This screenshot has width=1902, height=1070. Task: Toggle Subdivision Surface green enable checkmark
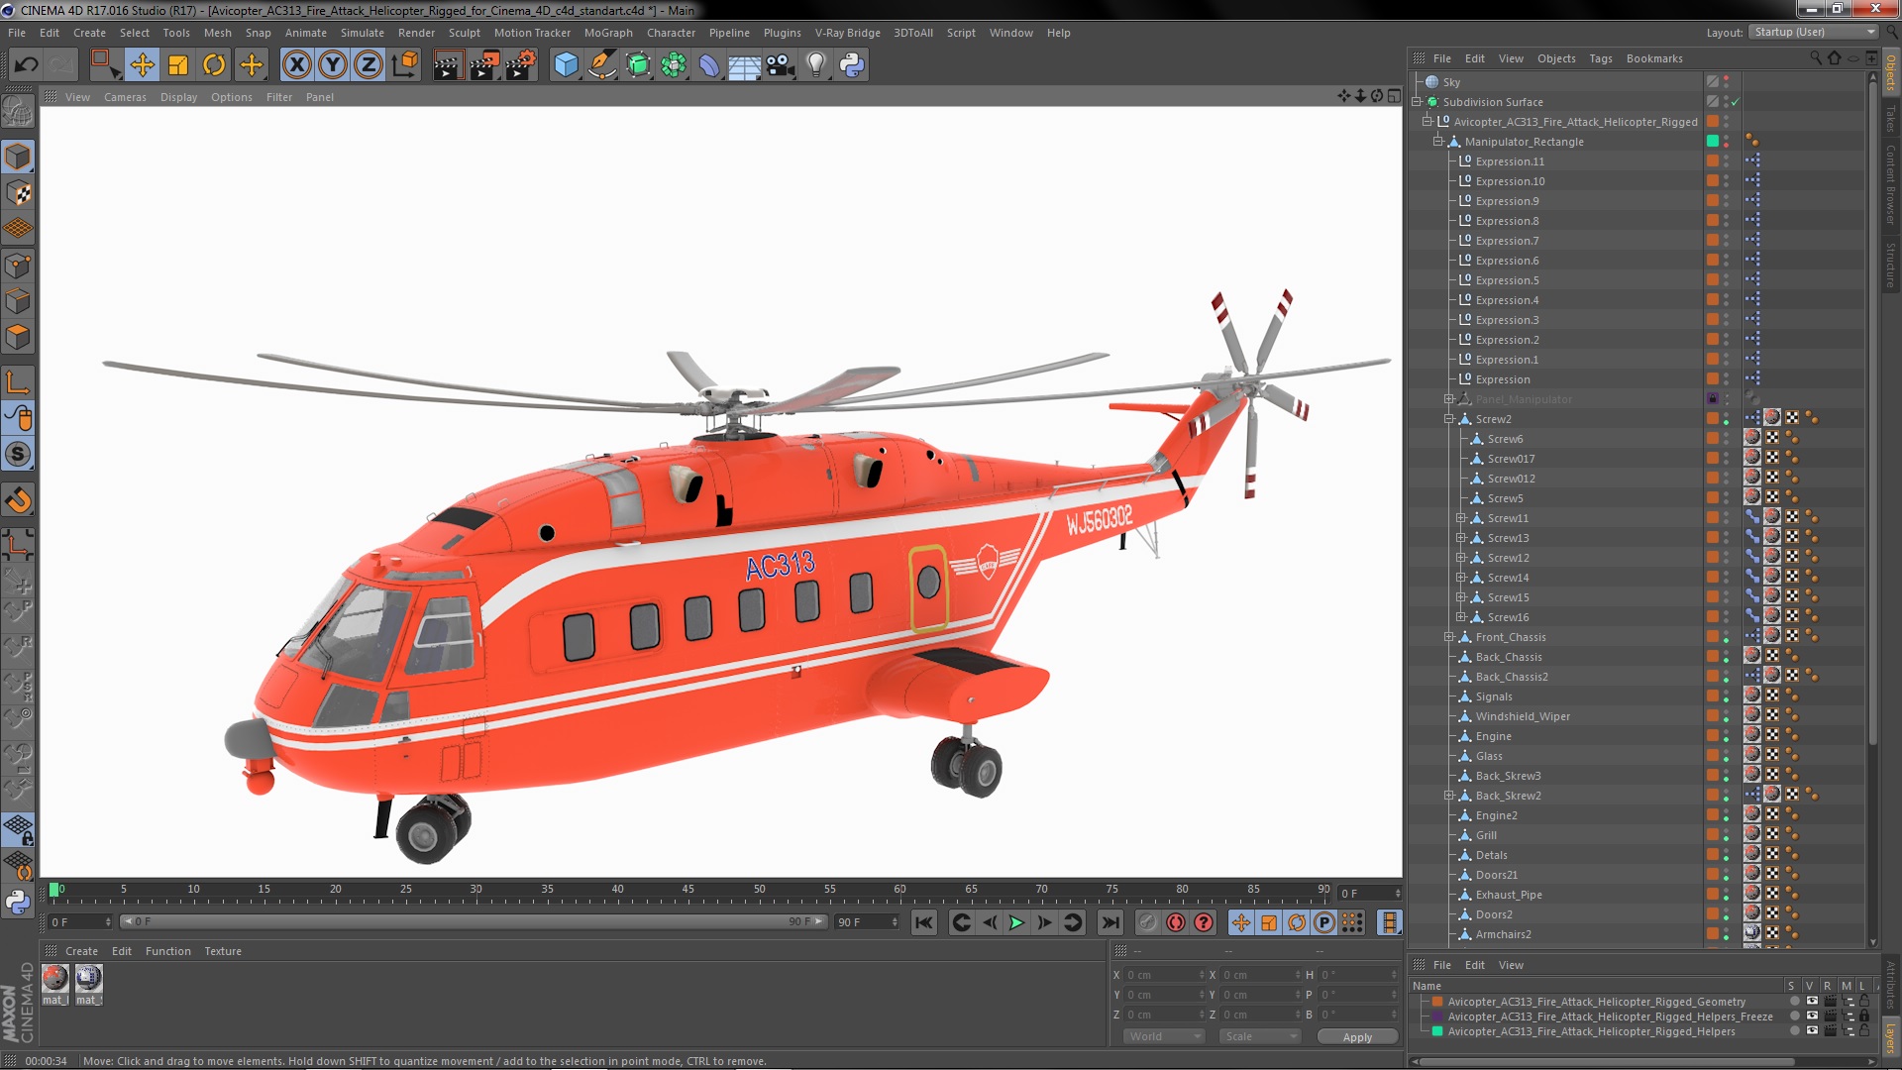pos(1736,102)
